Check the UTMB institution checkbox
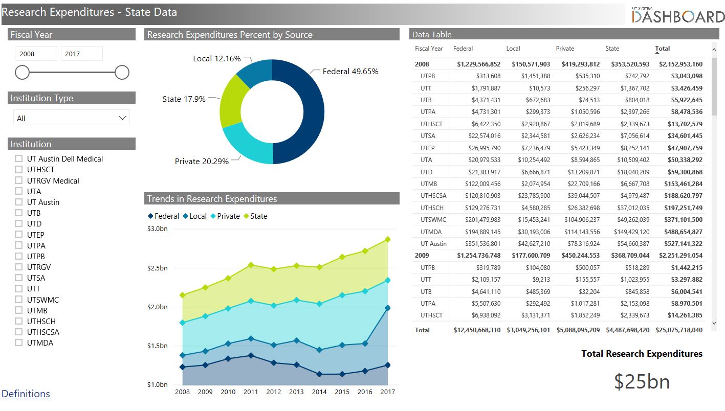Image resolution: width=725 pixels, height=411 pixels. [18, 310]
